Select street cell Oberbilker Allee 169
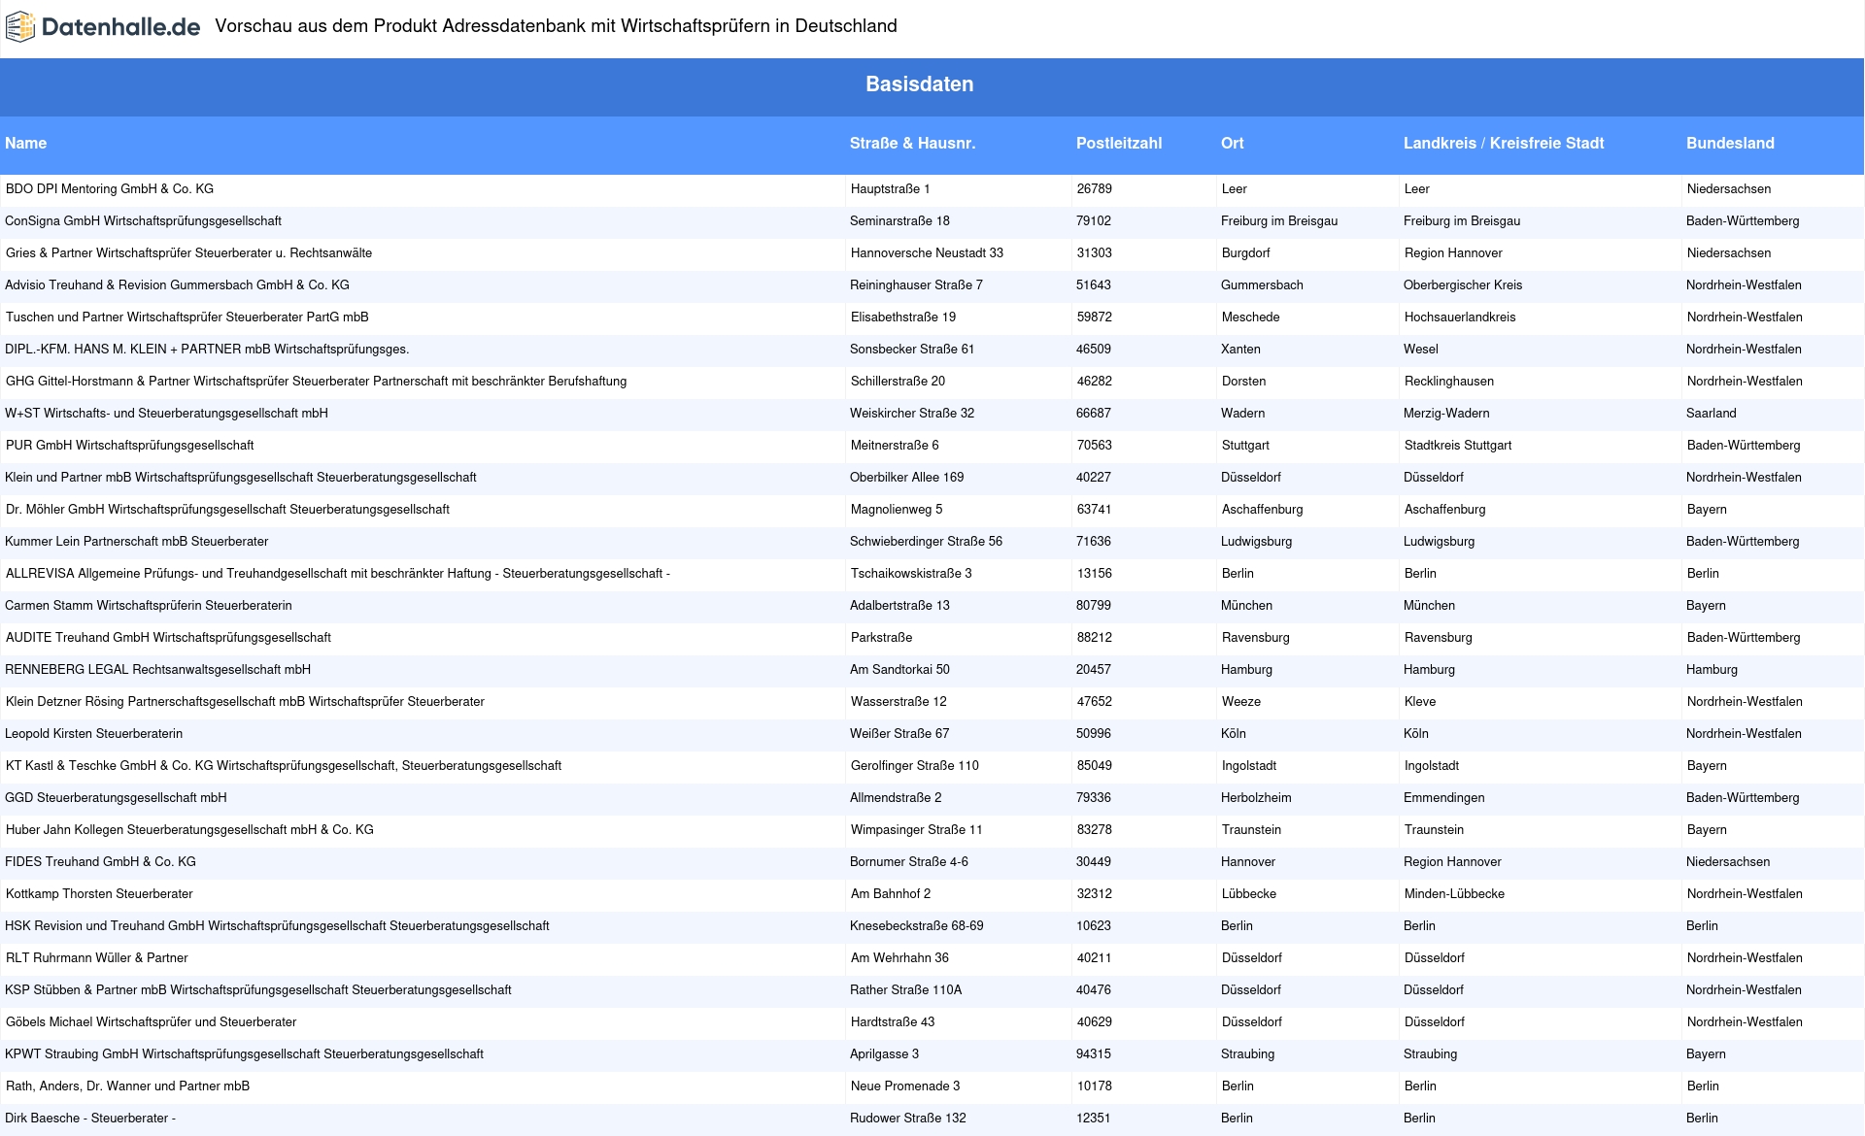Viewport: 1865px width, 1136px height. tap(906, 478)
